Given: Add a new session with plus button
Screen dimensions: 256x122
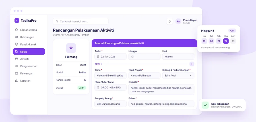Looking at the screenshot, I should (192, 64).
